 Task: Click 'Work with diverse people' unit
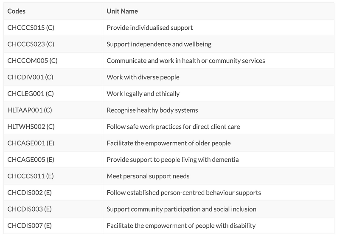pos(143,77)
